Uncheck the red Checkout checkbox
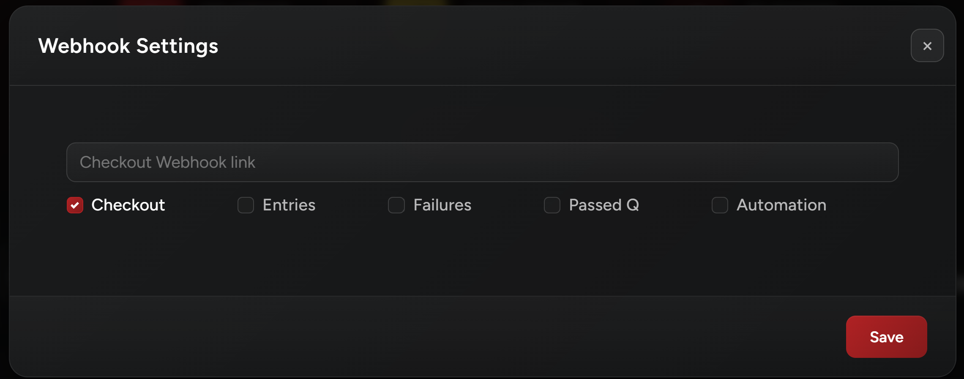The width and height of the screenshot is (964, 379). (x=75, y=205)
